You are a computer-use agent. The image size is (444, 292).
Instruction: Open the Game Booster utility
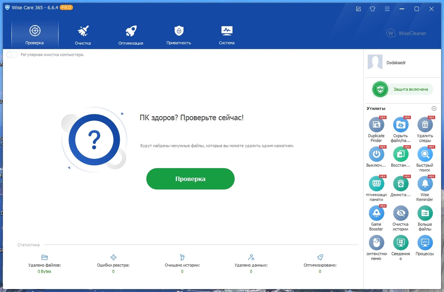tap(376, 213)
